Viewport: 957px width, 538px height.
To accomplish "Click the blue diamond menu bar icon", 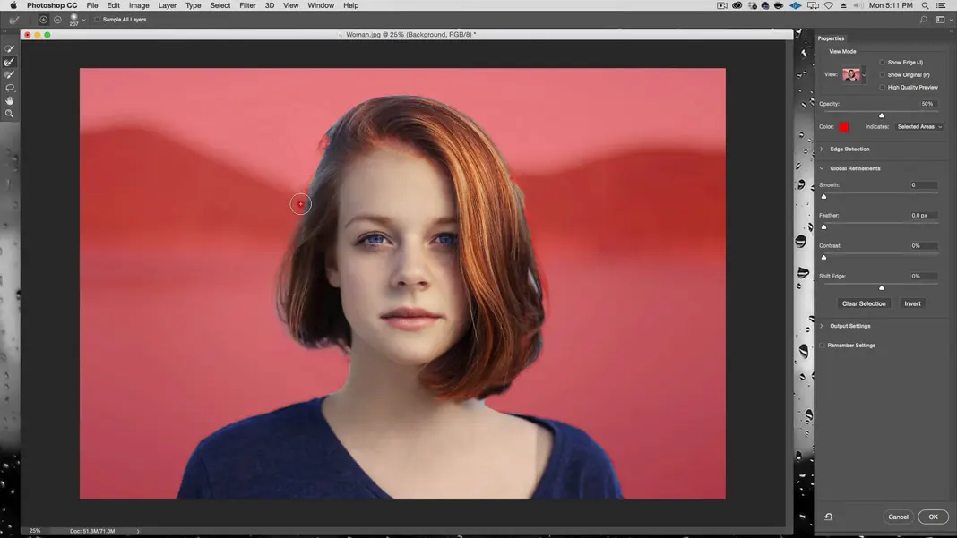I will [x=796, y=5].
